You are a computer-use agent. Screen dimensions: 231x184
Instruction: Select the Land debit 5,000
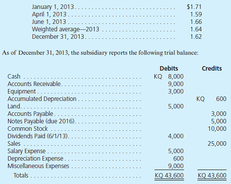[x=176, y=106]
